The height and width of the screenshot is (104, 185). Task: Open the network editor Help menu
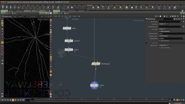point(79,16)
